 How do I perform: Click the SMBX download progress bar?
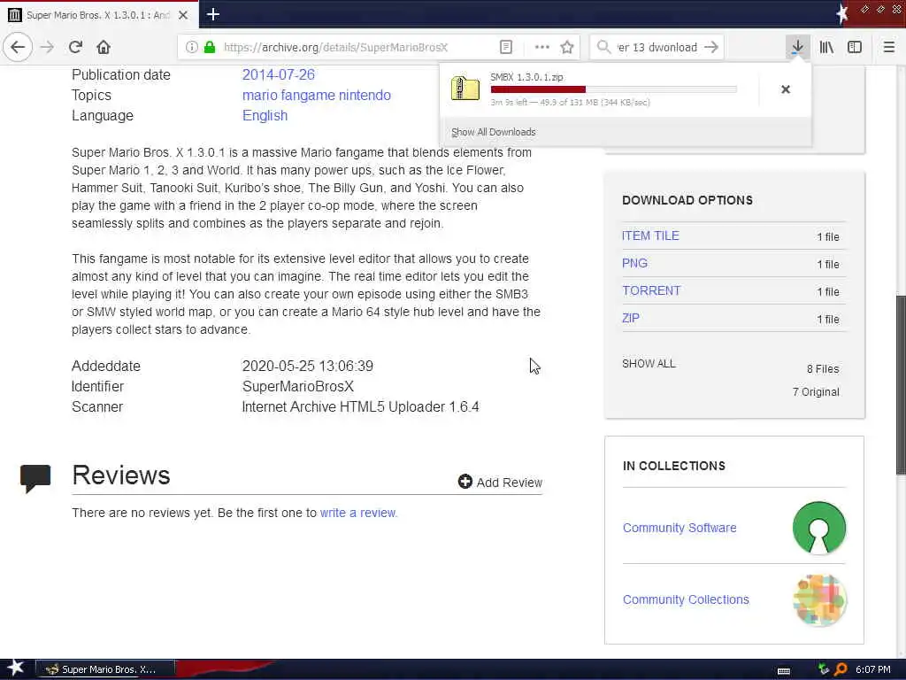click(614, 89)
